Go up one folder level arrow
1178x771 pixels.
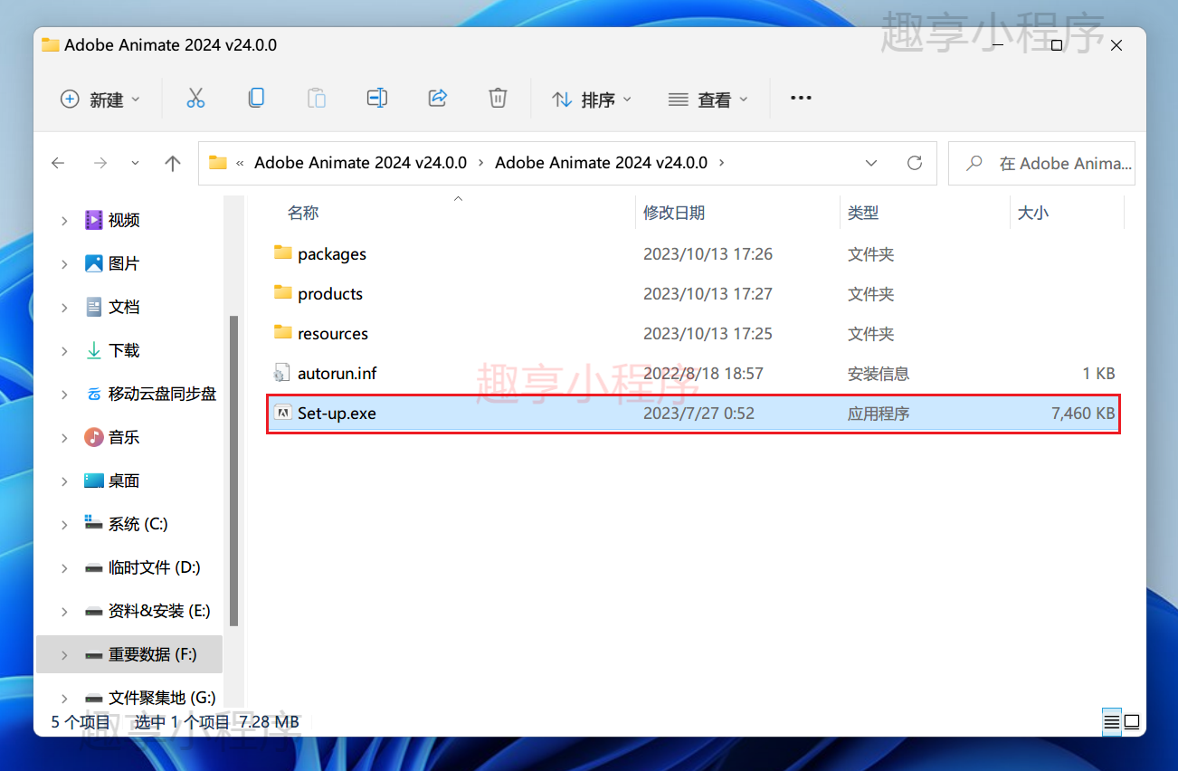point(173,163)
